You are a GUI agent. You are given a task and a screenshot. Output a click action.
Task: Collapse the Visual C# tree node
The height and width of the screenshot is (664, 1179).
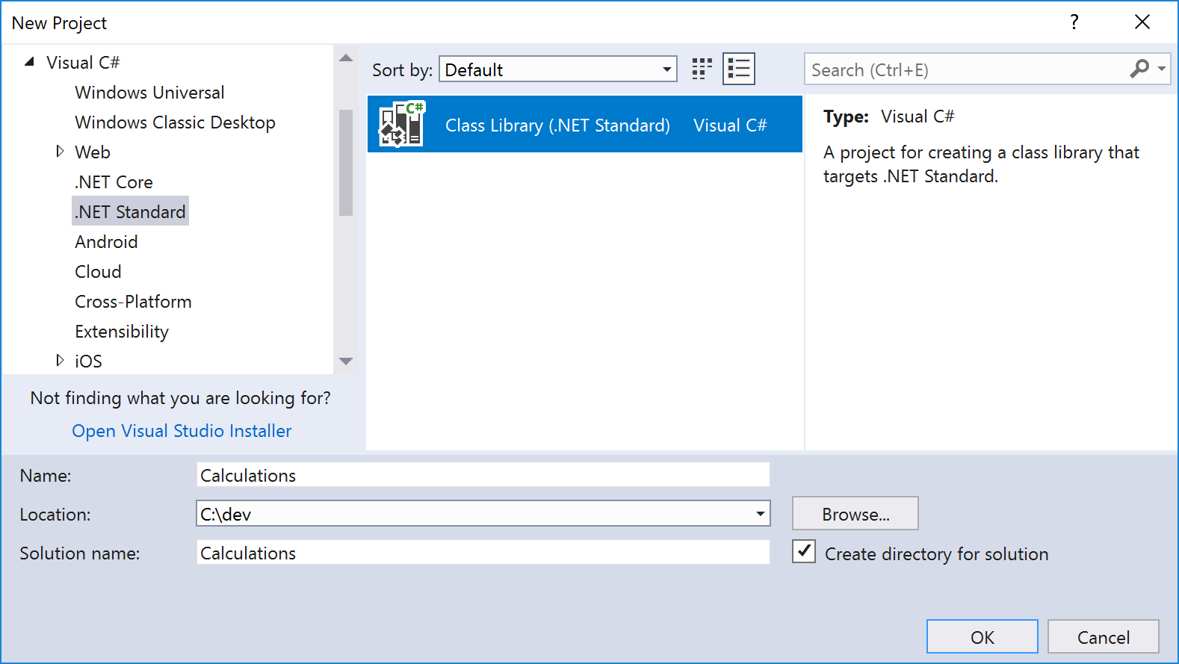tap(30, 62)
